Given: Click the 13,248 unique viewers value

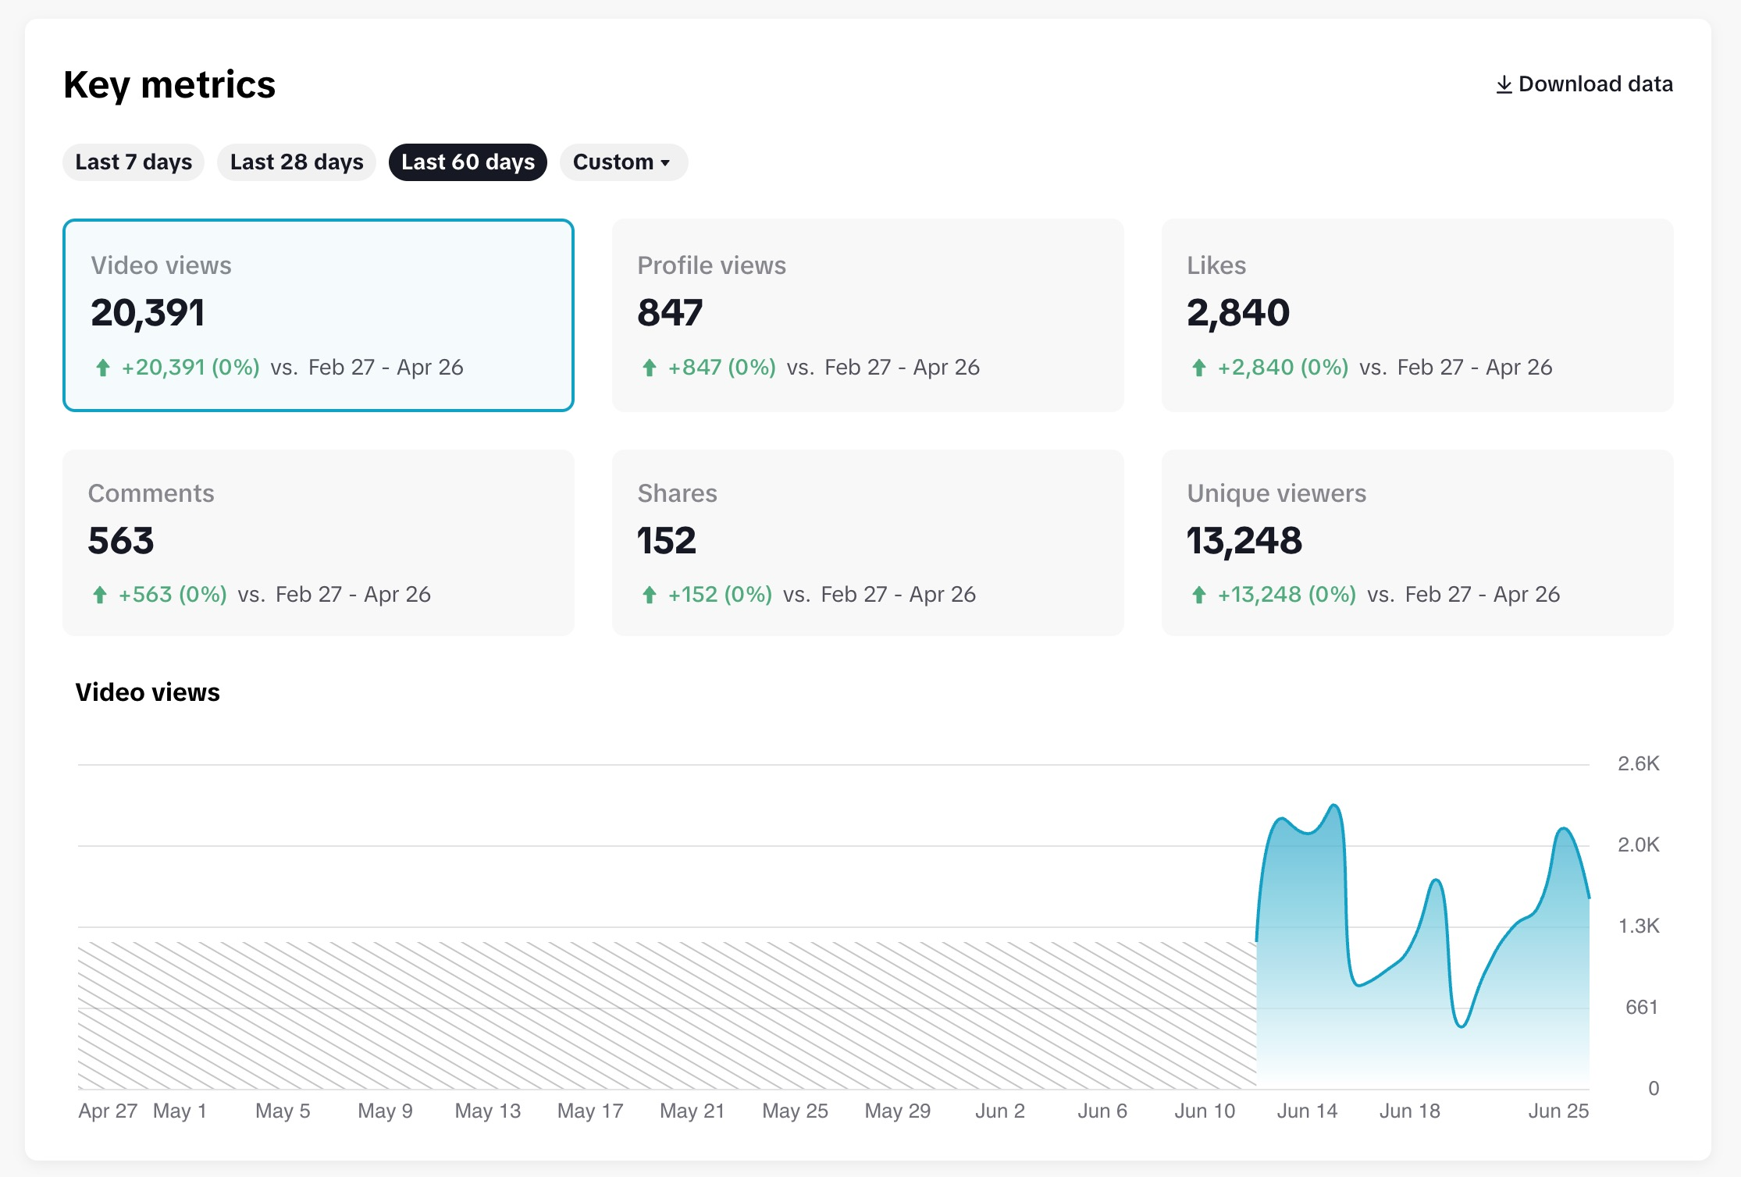Looking at the screenshot, I should pos(1244,541).
